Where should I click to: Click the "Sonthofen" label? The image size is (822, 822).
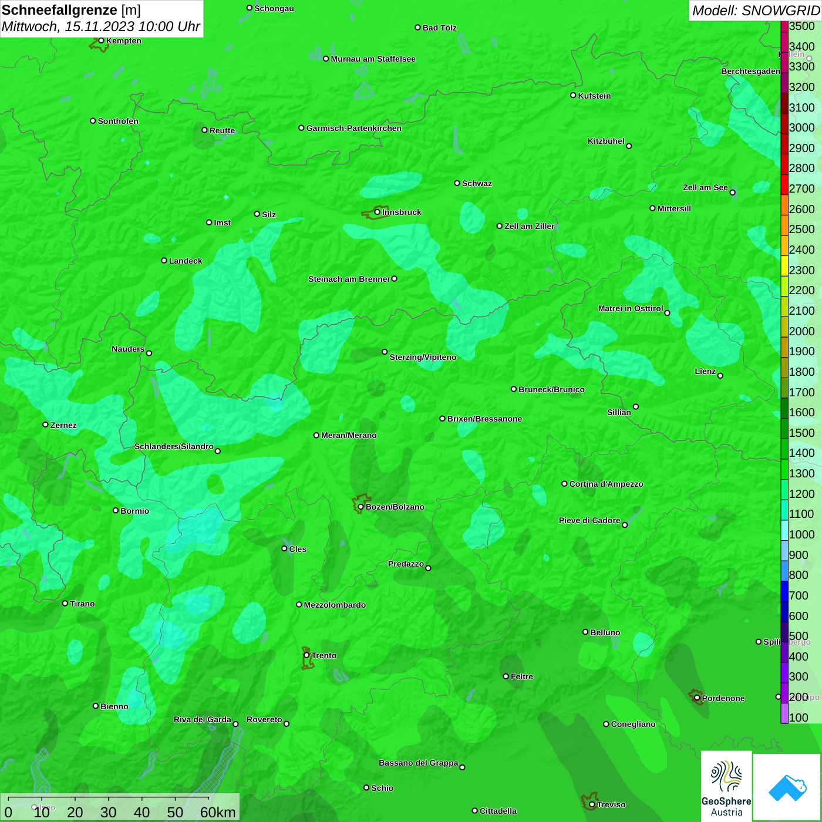(118, 121)
